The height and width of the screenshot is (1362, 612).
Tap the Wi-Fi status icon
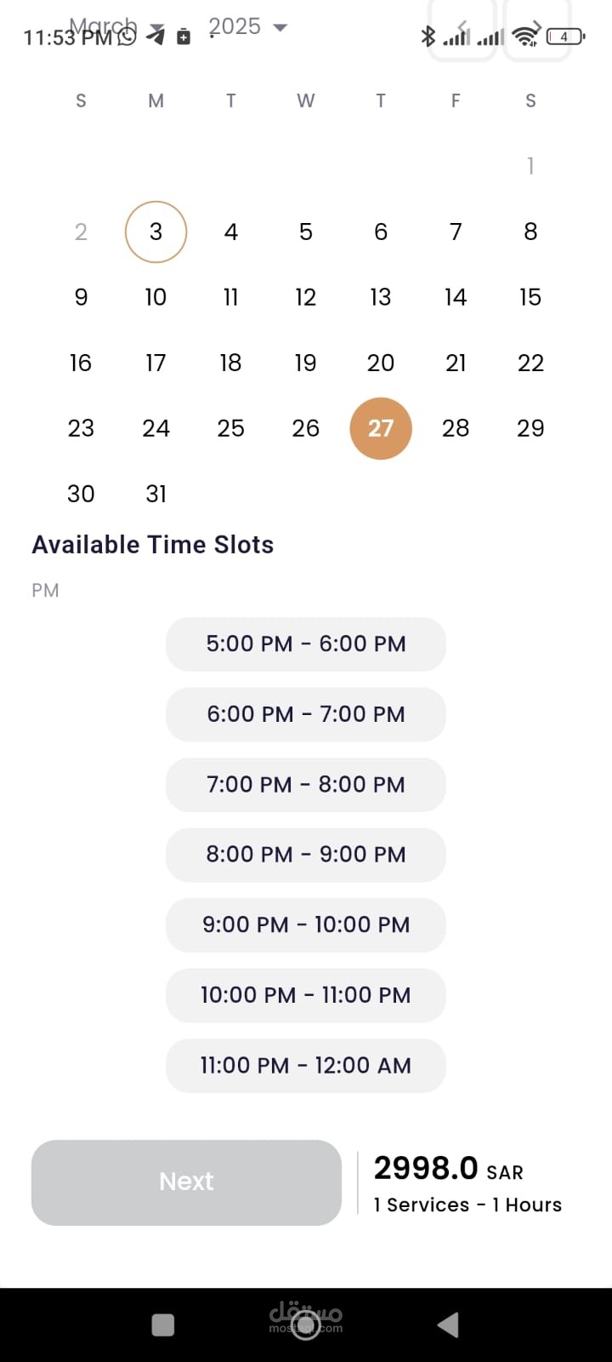click(x=525, y=36)
